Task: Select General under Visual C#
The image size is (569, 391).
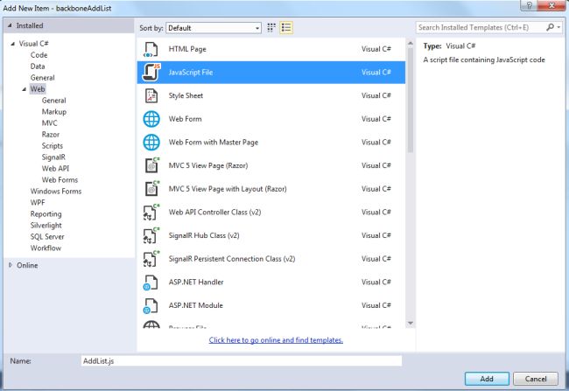Action: 43,78
